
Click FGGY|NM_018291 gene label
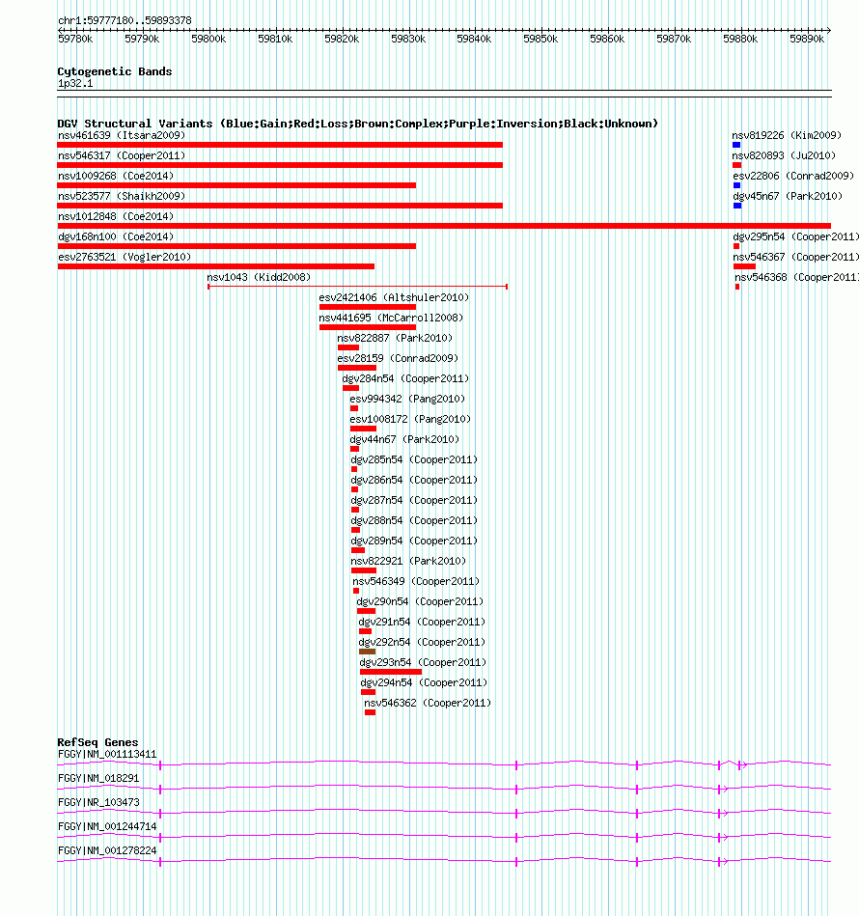tap(98, 779)
